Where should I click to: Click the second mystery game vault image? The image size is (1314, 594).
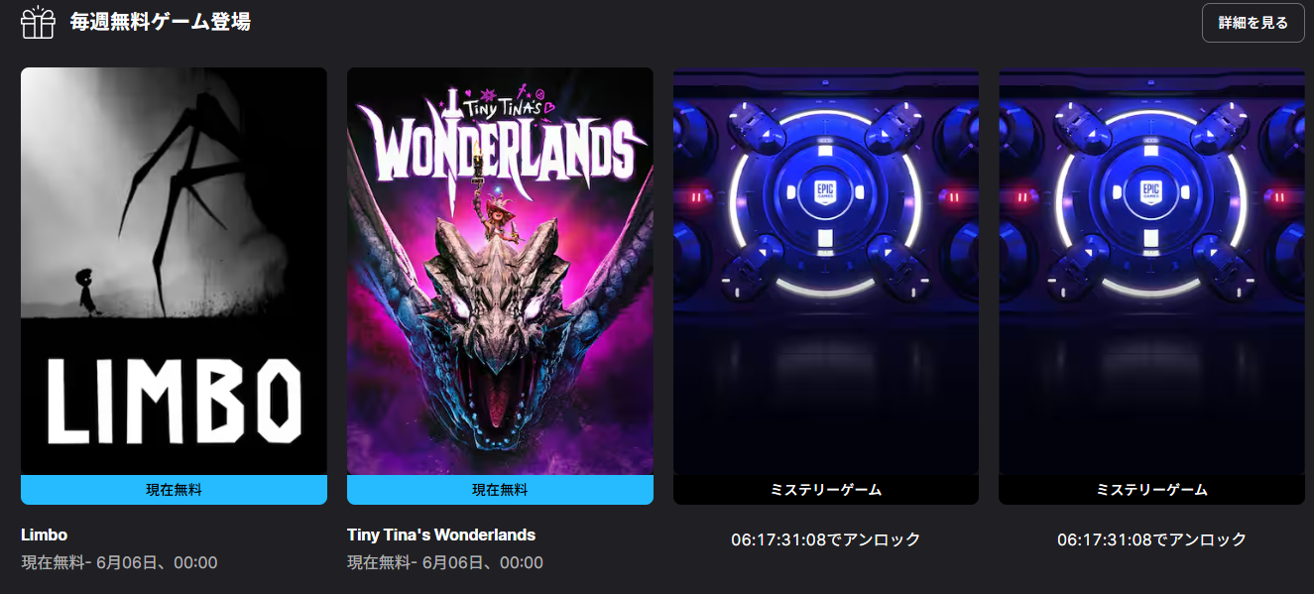pos(1151,271)
